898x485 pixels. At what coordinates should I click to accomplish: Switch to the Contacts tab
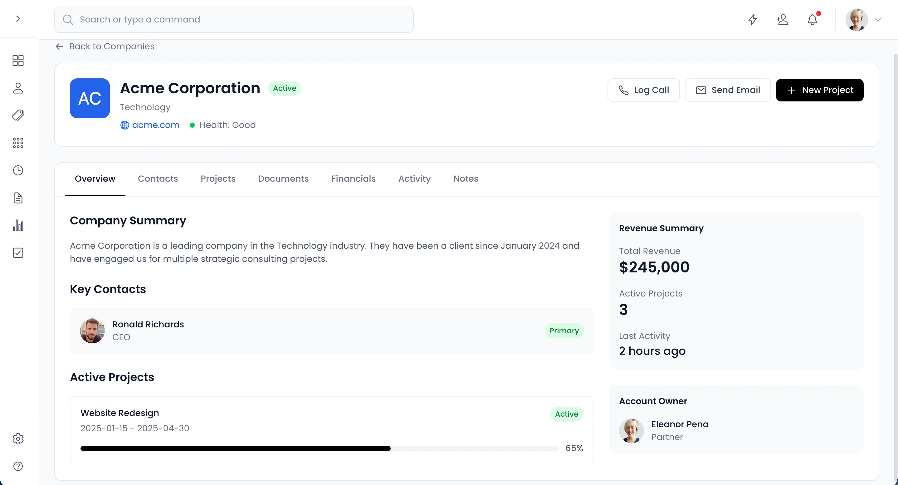coord(158,179)
